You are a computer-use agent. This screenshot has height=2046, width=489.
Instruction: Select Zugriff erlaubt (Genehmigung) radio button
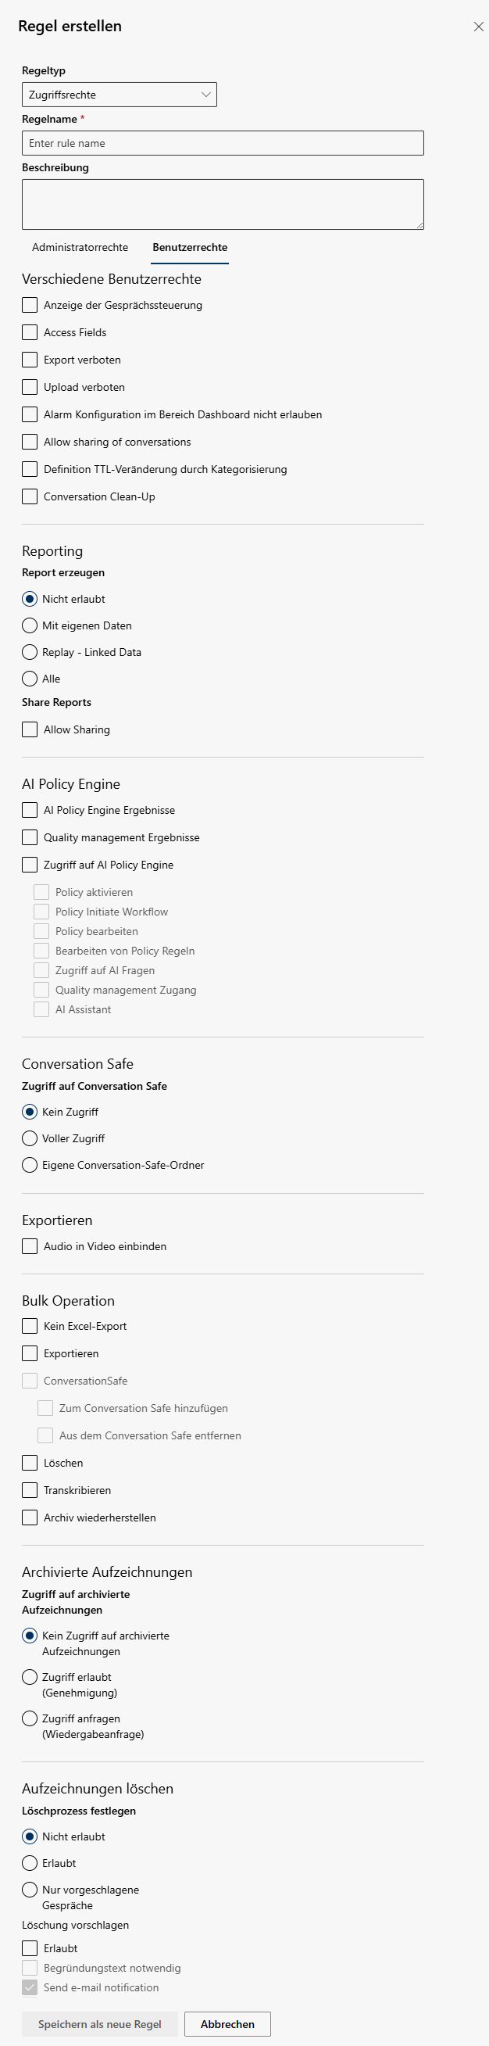30,1677
